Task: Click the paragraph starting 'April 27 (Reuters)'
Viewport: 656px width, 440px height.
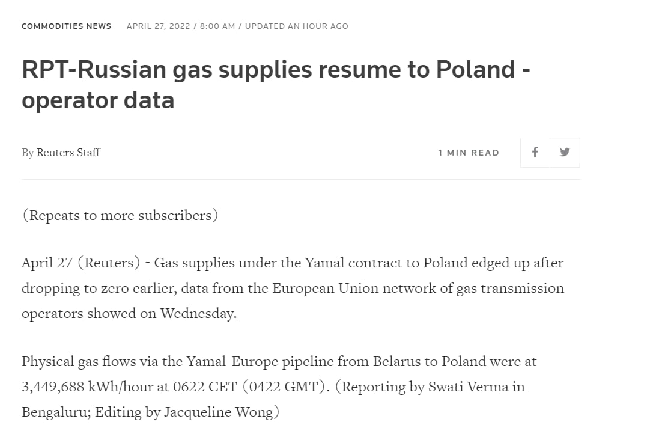Action: [x=293, y=288]
